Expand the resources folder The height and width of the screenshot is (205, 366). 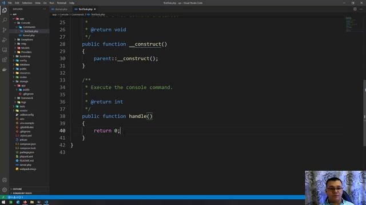tap(25, 73)
